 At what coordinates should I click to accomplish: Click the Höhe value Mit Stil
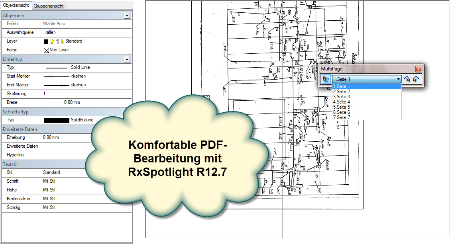coord(49,190)
